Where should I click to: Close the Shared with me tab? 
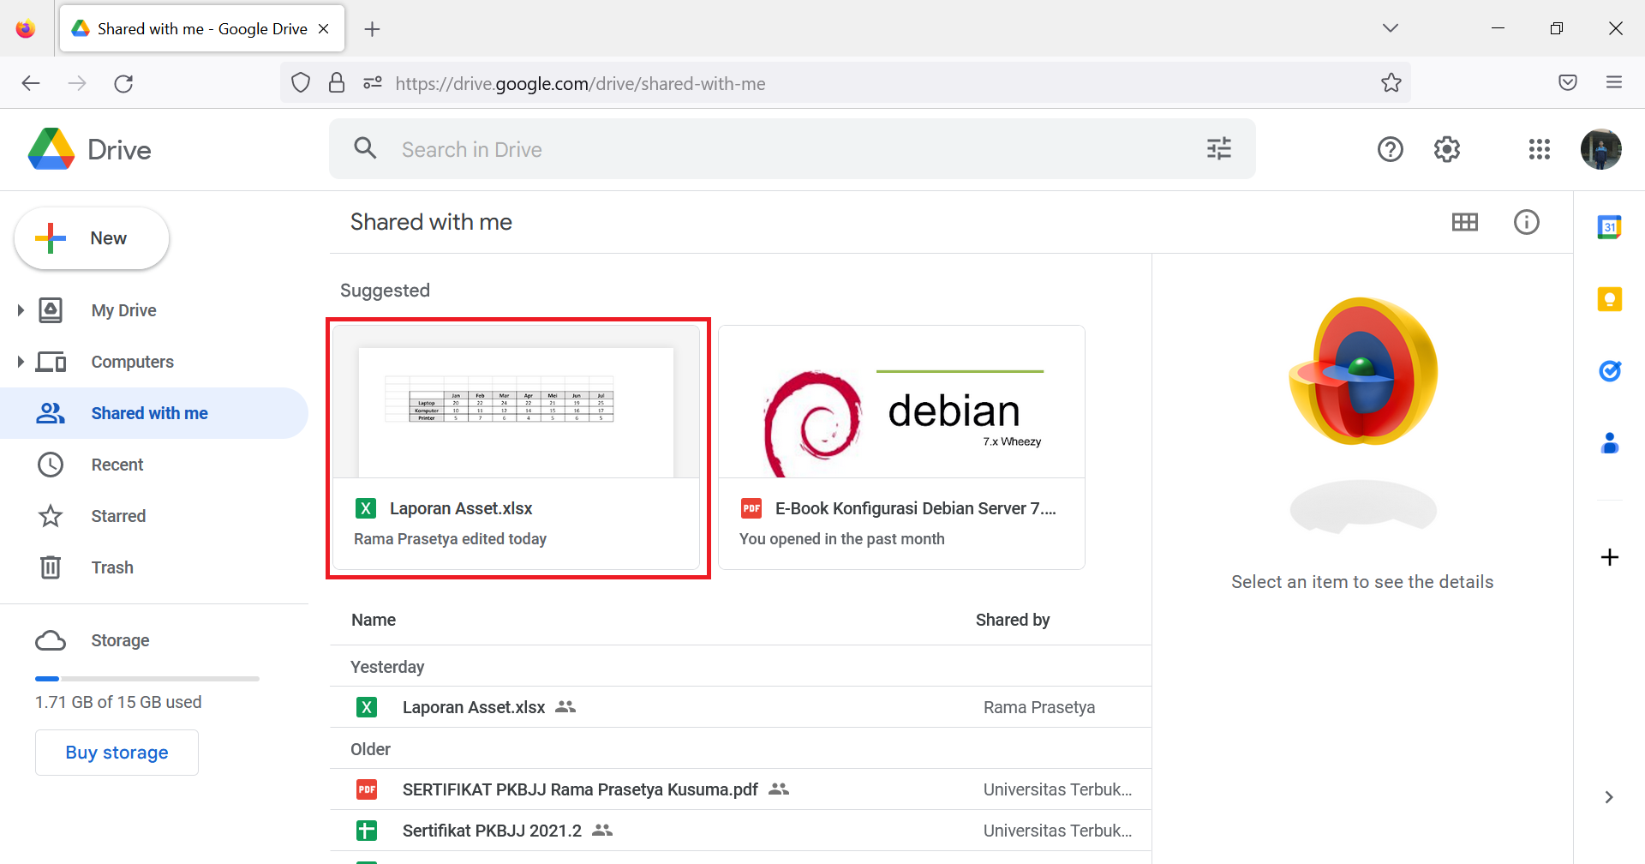tap(324, 29)
